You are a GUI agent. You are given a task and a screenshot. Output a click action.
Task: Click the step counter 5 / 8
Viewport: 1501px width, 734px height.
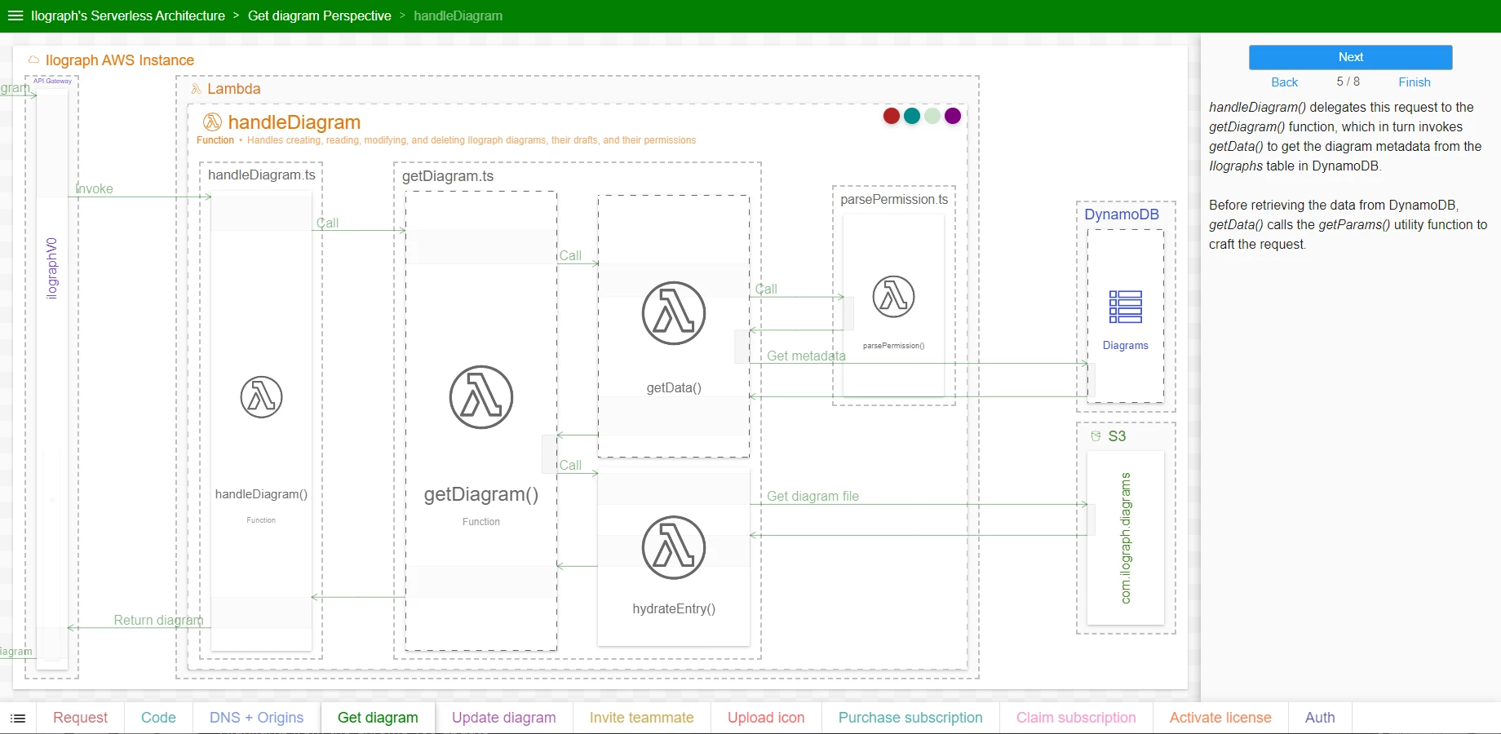[1348, 82]
